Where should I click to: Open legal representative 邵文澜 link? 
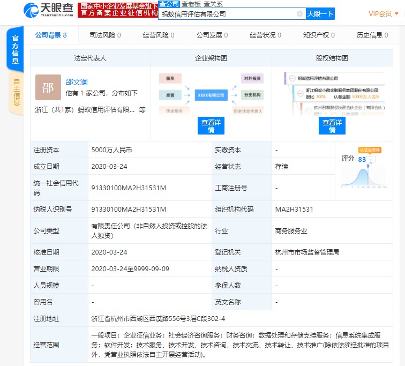click(77, 82)
